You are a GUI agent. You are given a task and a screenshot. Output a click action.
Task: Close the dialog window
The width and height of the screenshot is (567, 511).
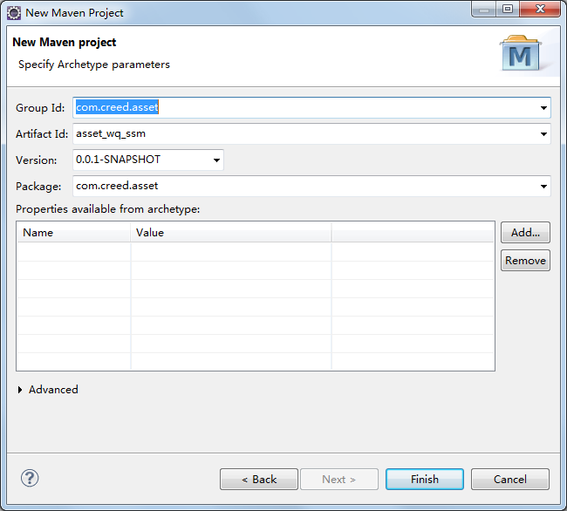pos(540,9)
